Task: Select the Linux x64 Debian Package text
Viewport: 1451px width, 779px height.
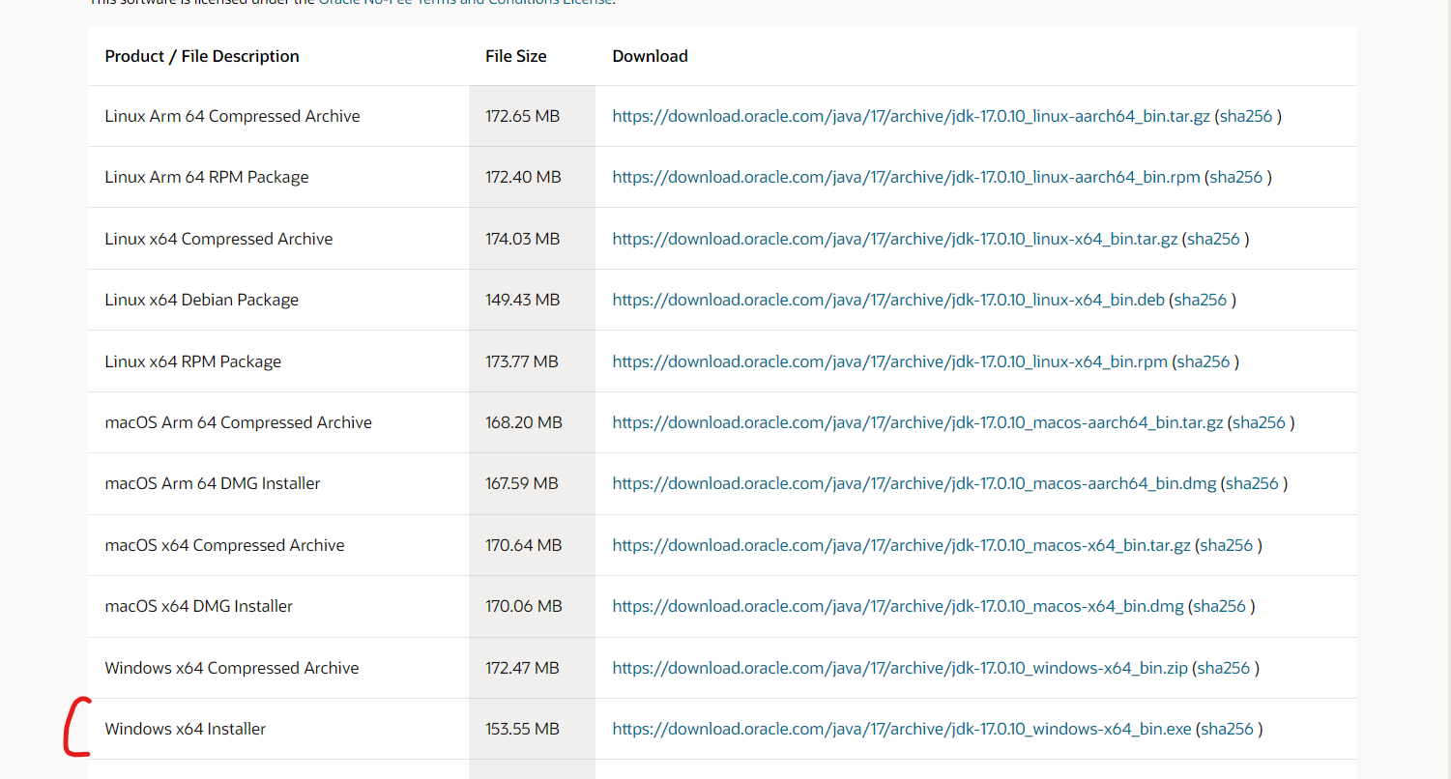Action: tap(202, 300)
